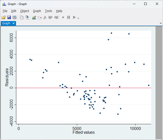163x140 pixels.
Task: Open the Object menu
Action: point(25,11)
